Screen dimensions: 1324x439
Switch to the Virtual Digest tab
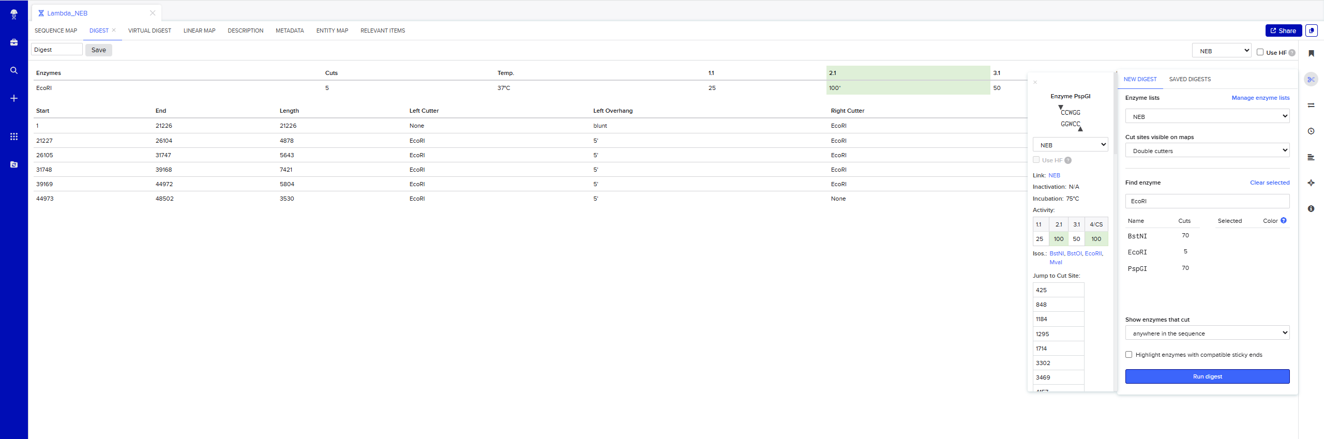pyautogui.click(x=149, y=31)
